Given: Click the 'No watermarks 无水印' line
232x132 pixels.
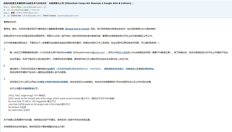Looking at the screenshot, I should click(x=19, y=110).
